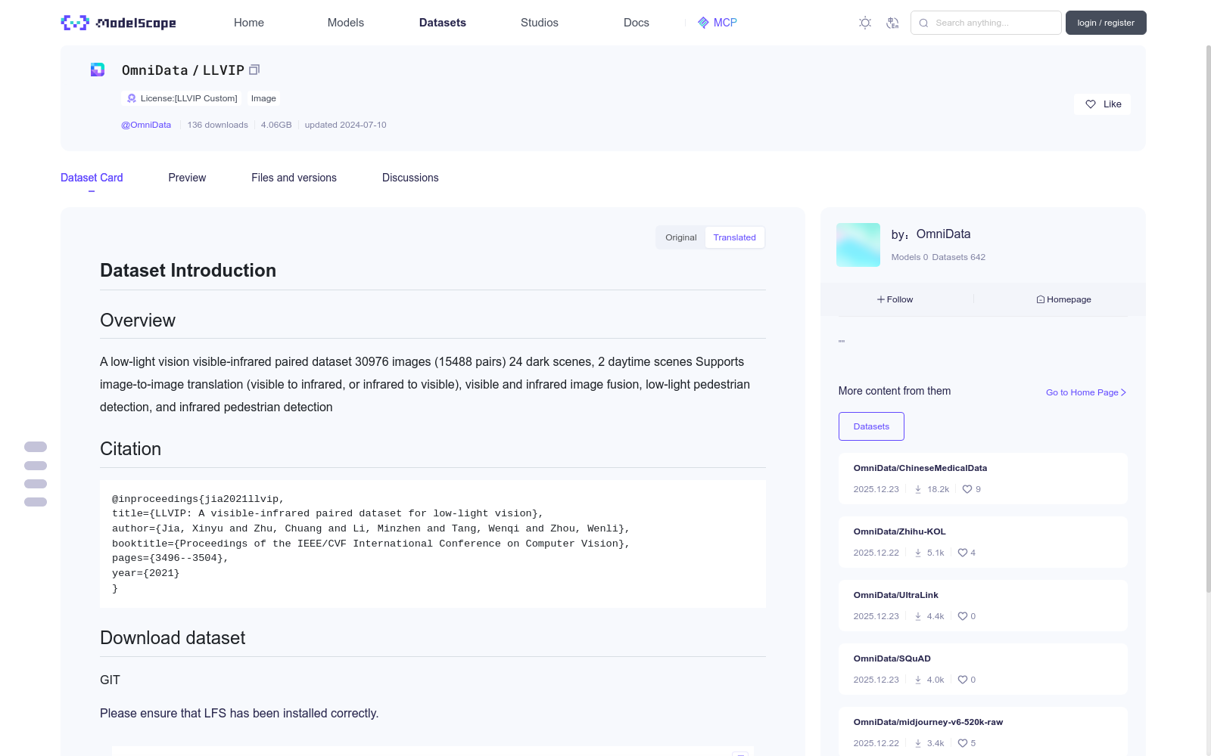Click the OmniData author avatar thumbnail
The width and height of the screenshot is (1211, 756).
tap(858, 245)
